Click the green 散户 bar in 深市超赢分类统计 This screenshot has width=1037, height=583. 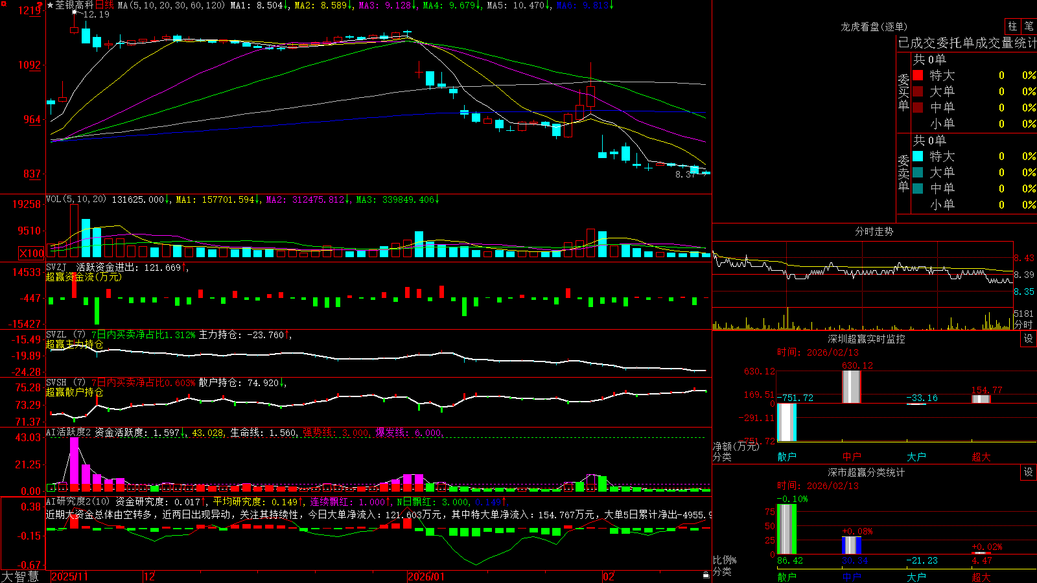[787, 529]
